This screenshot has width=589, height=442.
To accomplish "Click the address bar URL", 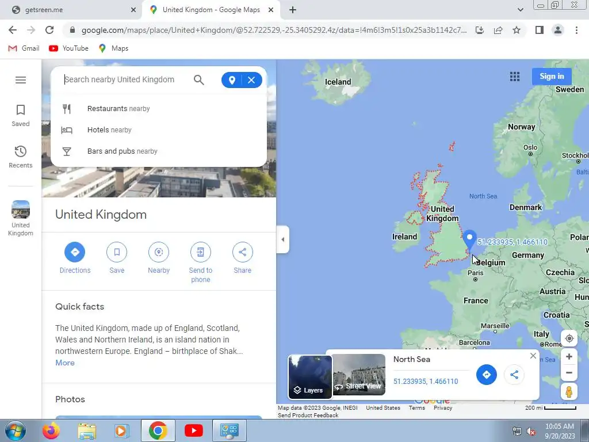I will pos(274,30).
